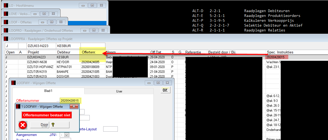Image resolution: width=328 pixels, height=140 pixels.
Task: Click the question-mark key help icon button
Action: (59, 125)
